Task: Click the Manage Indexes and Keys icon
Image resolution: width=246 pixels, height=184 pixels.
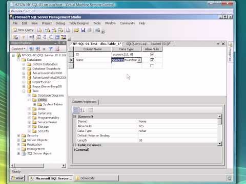Action: coord(39,37)
